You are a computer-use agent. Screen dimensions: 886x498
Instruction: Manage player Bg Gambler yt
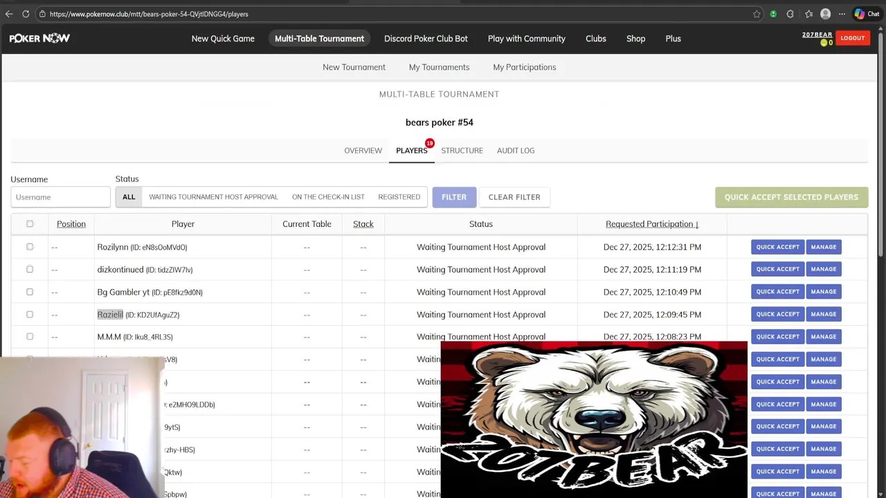(824, 292)
